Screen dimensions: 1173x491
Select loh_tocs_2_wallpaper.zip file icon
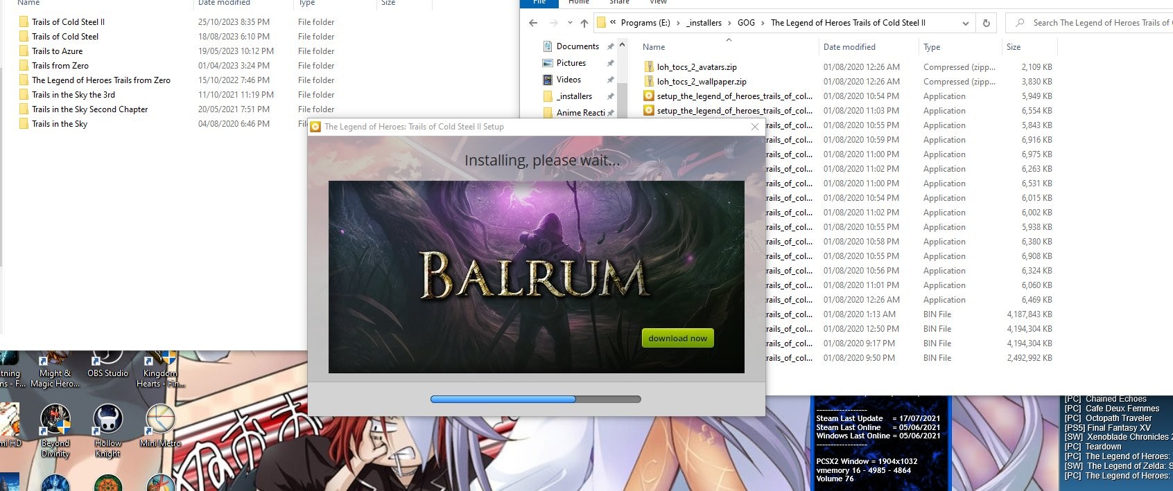click(649, 82)
